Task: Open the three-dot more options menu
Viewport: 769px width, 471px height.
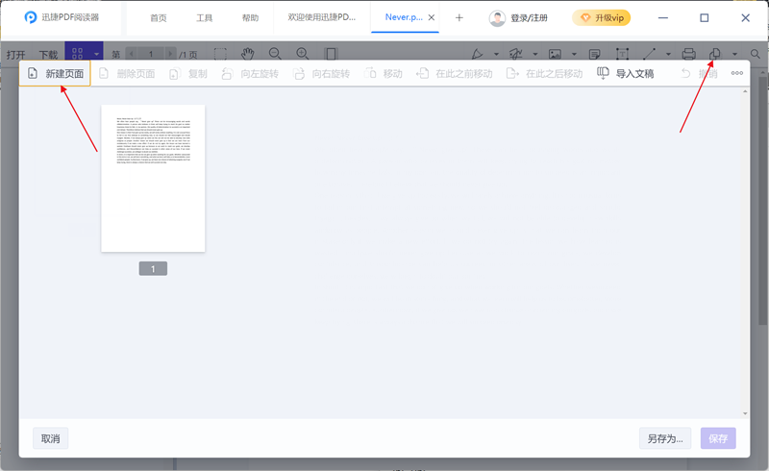Action: point(736,73)
